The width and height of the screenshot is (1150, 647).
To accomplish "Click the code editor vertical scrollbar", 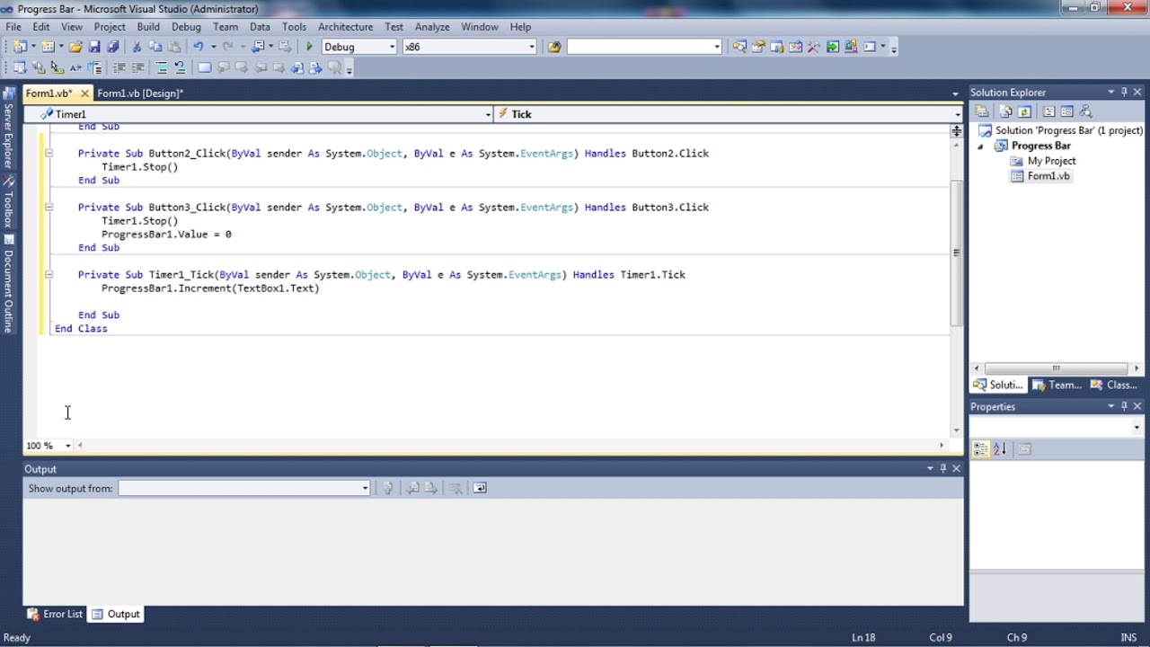I will (956, 253).
